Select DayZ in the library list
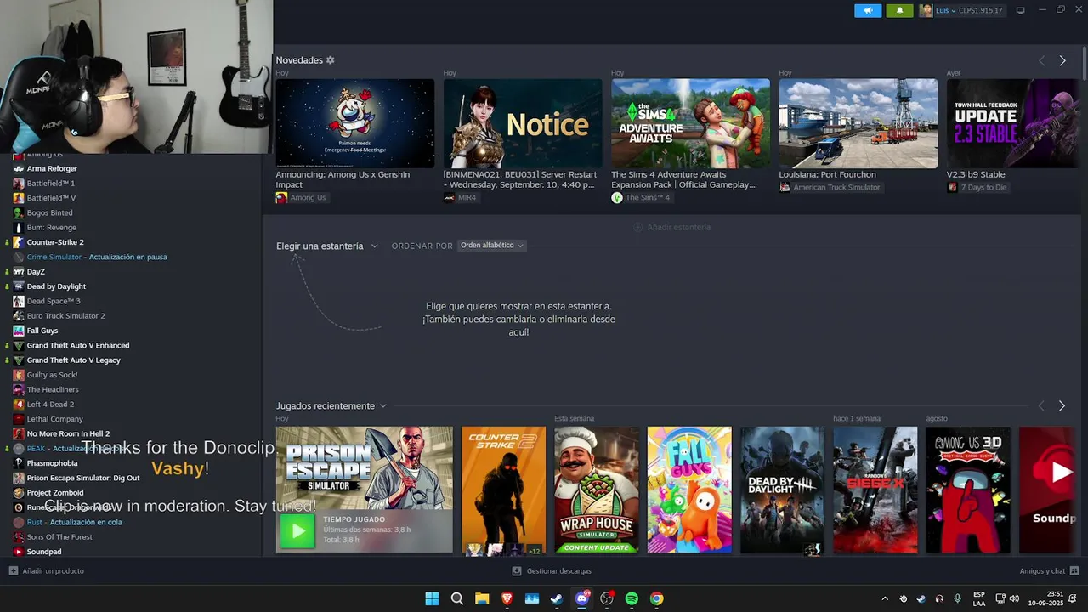Image resolution: width=1088 pixels, height=612 pixels. pos(36,272)
